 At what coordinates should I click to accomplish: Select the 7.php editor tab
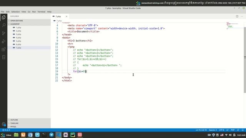tap(60, 16)
